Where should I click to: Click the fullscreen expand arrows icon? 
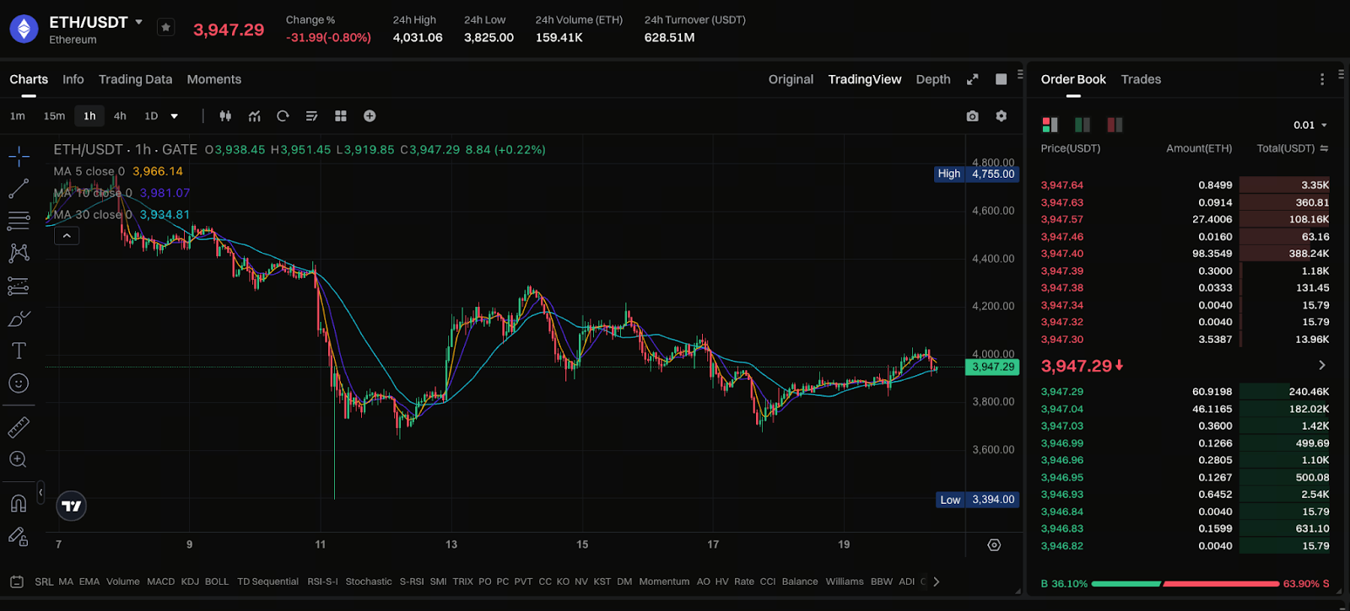point(972,79)
